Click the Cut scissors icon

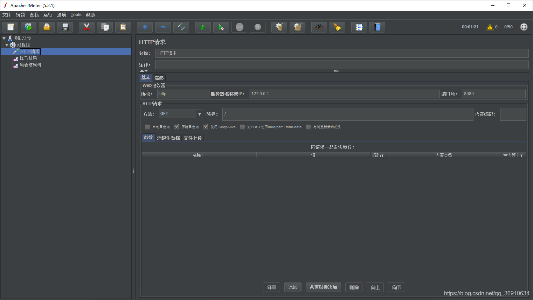tap(86, 27)
